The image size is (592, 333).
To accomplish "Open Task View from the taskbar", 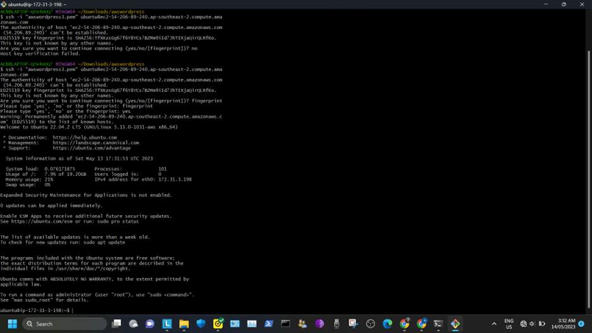I will [x=116, y=324].
